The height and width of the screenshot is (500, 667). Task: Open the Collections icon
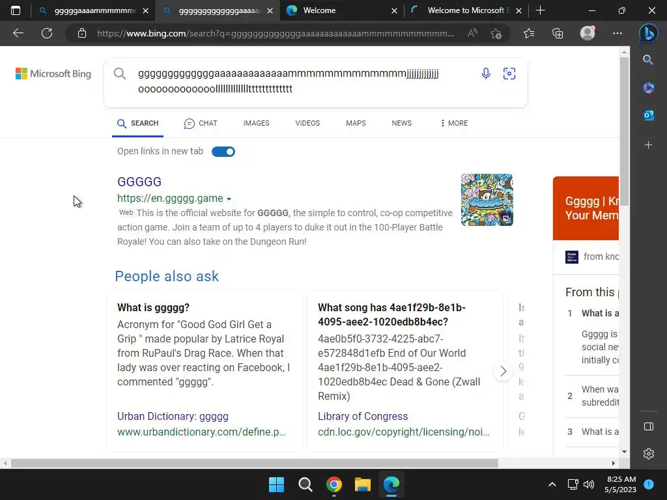558,33
